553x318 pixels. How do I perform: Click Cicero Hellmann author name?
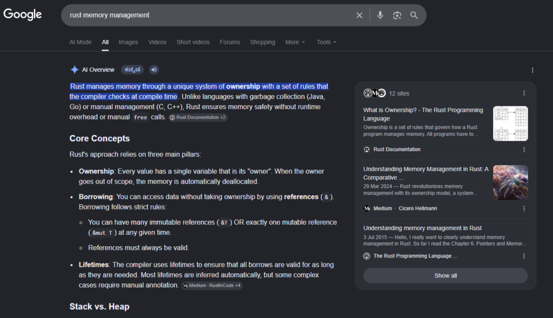[x=417, y=208]
